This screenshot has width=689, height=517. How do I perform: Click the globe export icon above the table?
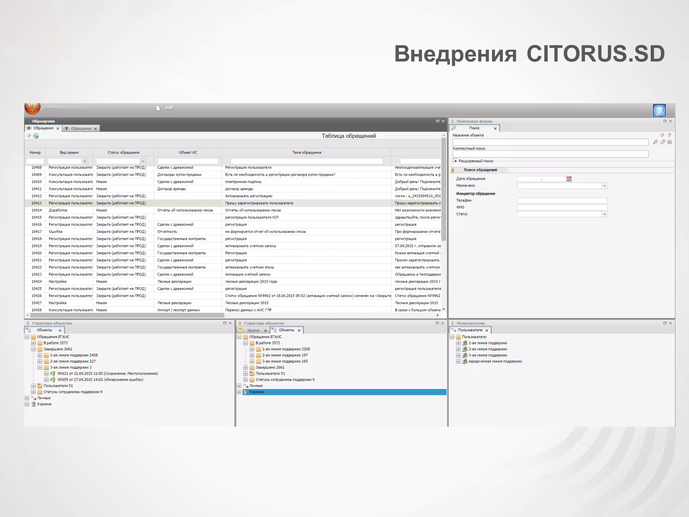(x=36, y=136)
